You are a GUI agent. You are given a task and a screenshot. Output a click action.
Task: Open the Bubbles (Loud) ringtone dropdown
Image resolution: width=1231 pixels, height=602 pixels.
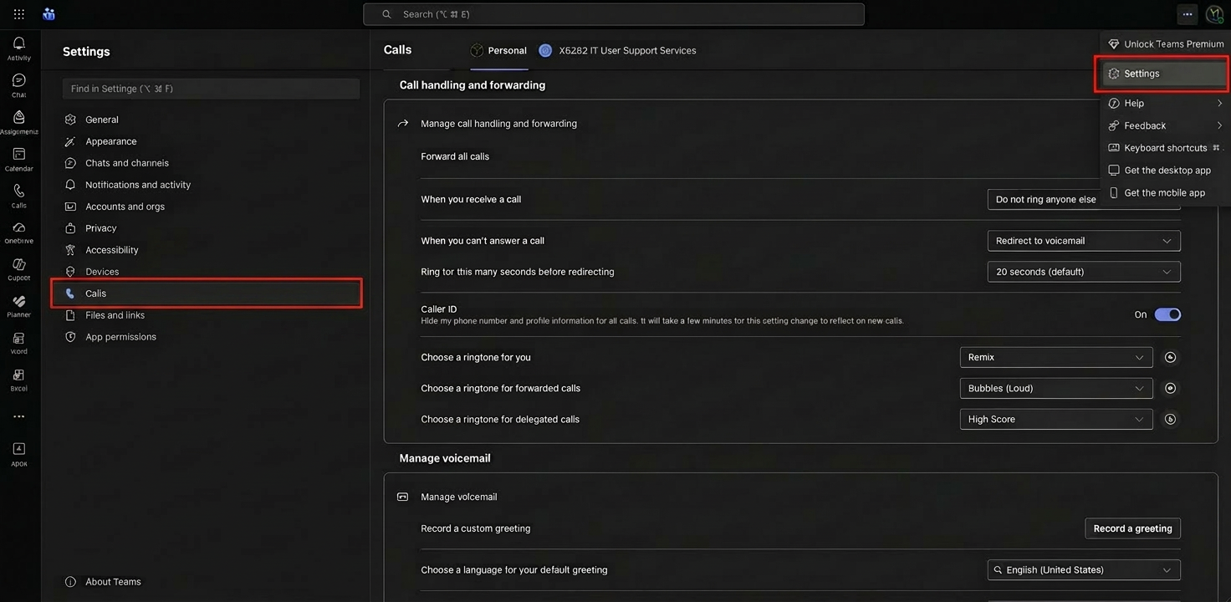[1056, 388]
